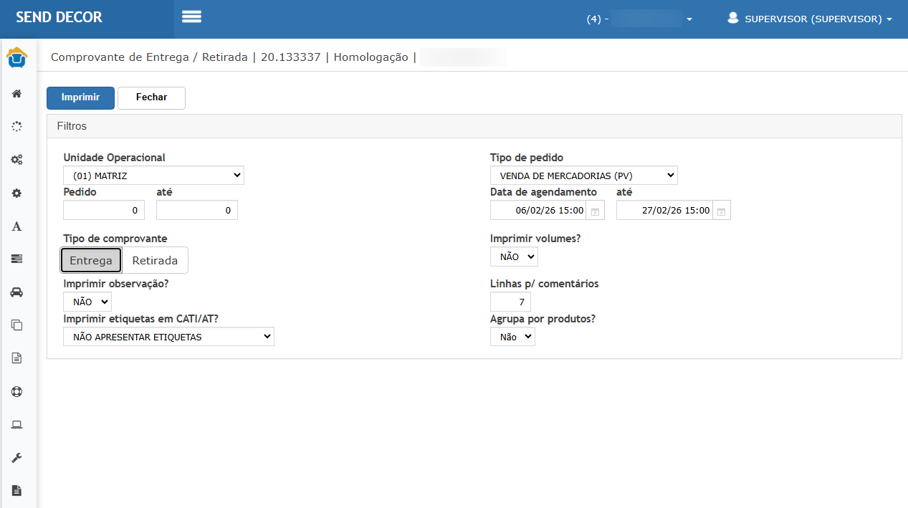Open the wrench tools icon in sidebar
This screenshot has width=908, height=508.
16,458
